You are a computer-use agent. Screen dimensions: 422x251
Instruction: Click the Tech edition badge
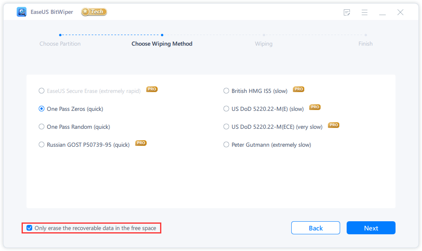click(x=94, y=12)
